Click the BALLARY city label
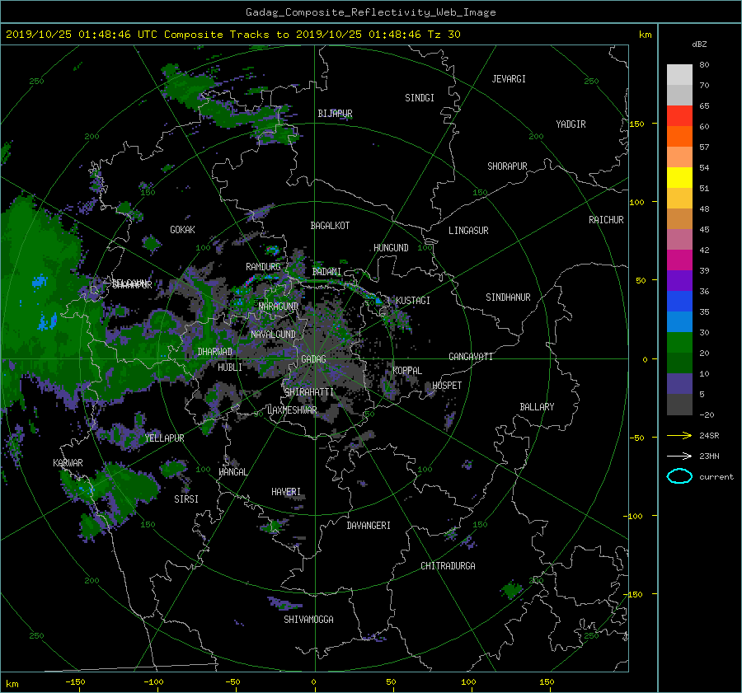The height and width of the screenshot is (693, 742). tap(537, 407)
